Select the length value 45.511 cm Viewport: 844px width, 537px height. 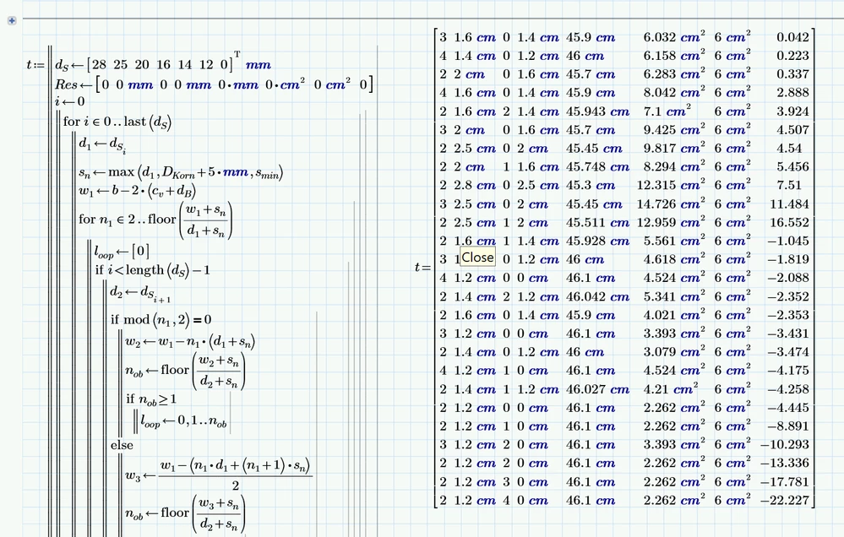click(x=597, y=222)
